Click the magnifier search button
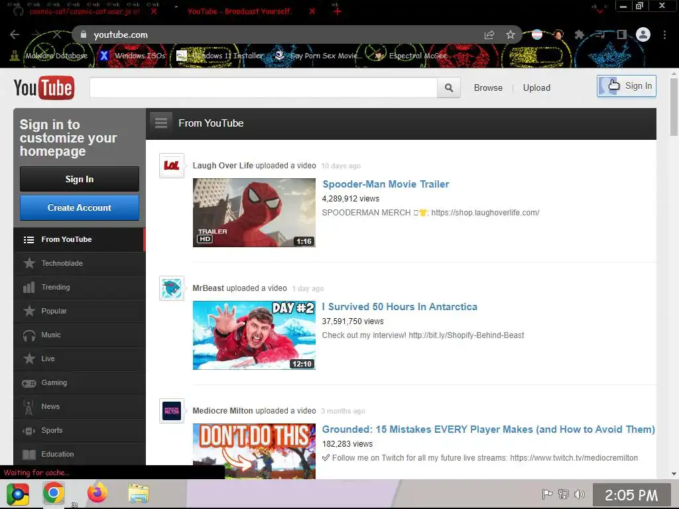The image size is (679, 509). point(449,88)
